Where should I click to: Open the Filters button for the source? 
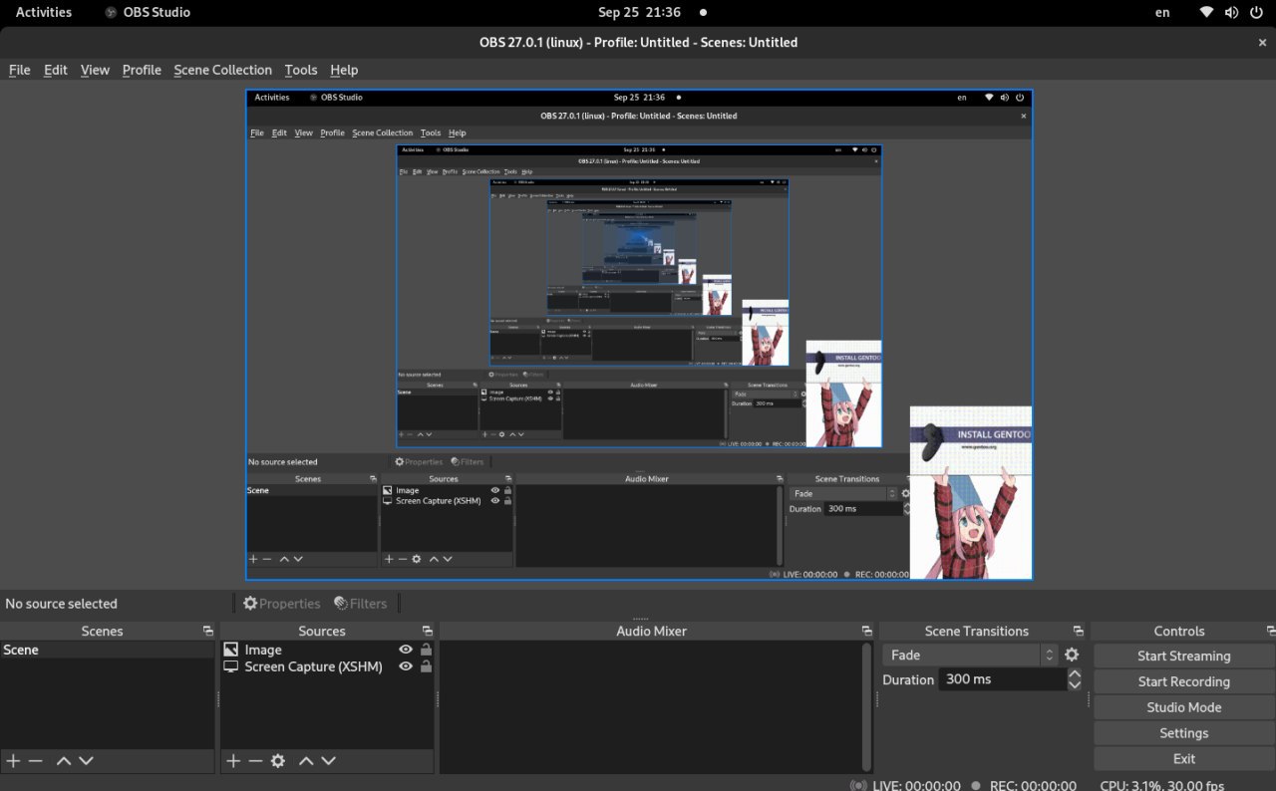tap(360, 603)
